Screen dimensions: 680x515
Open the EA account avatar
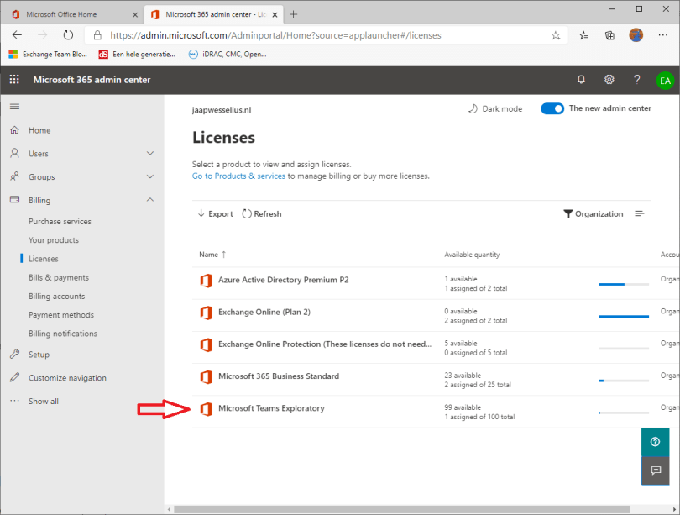pos(665,81)
